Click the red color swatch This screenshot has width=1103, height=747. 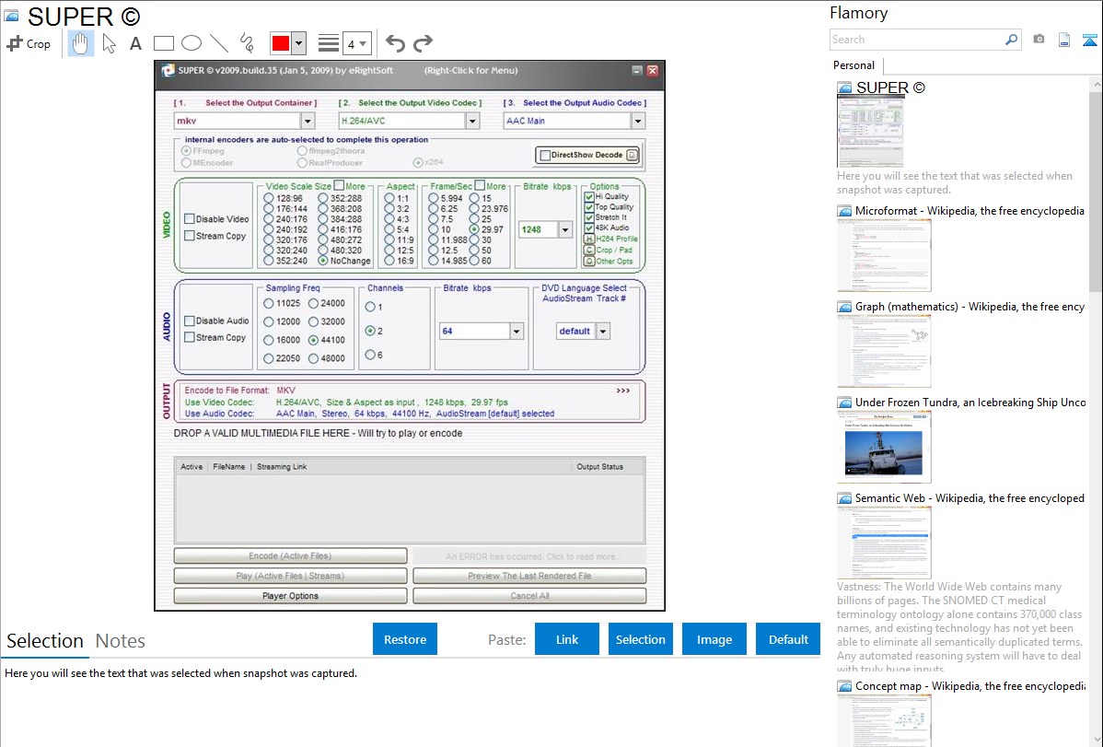pyautogui.click(x=282, y=43)
